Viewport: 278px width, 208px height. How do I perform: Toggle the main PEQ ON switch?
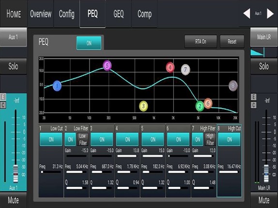[89, 43]
